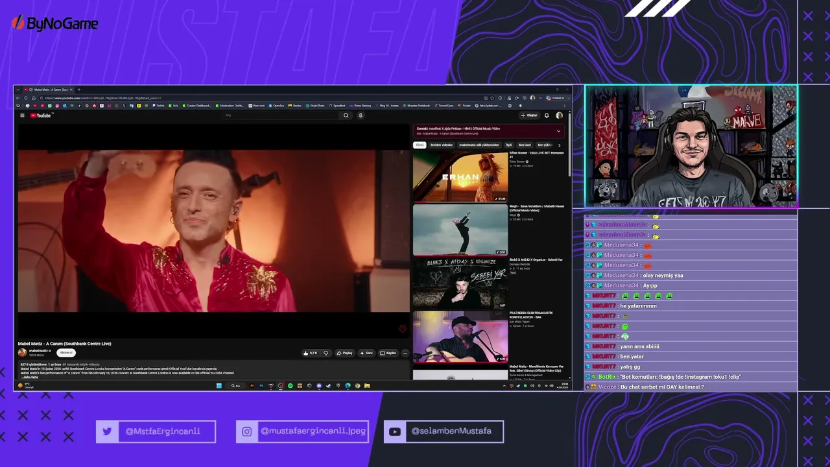Open a new browser tab

[x=79, y=90]
